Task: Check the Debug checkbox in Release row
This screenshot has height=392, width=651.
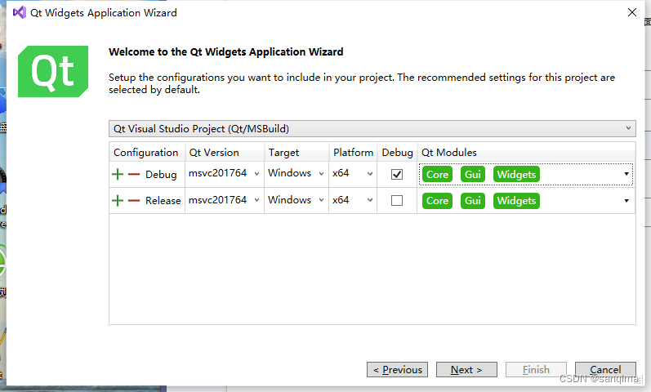Action: coord(397,201)
